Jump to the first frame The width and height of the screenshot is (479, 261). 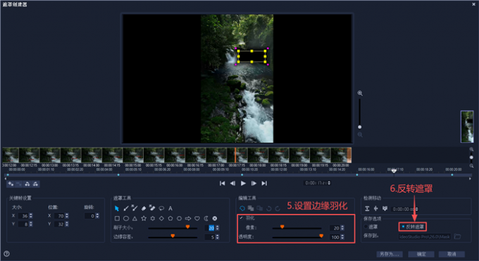pos(223,183)
